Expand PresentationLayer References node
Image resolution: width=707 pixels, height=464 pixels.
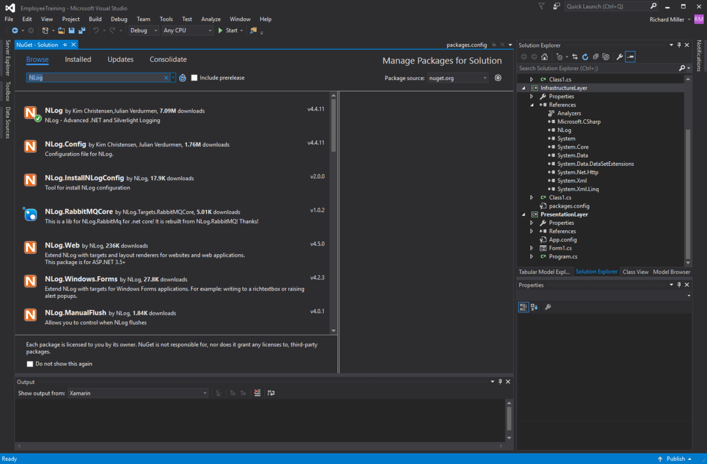pyautogui.click(x=532, y=231)
